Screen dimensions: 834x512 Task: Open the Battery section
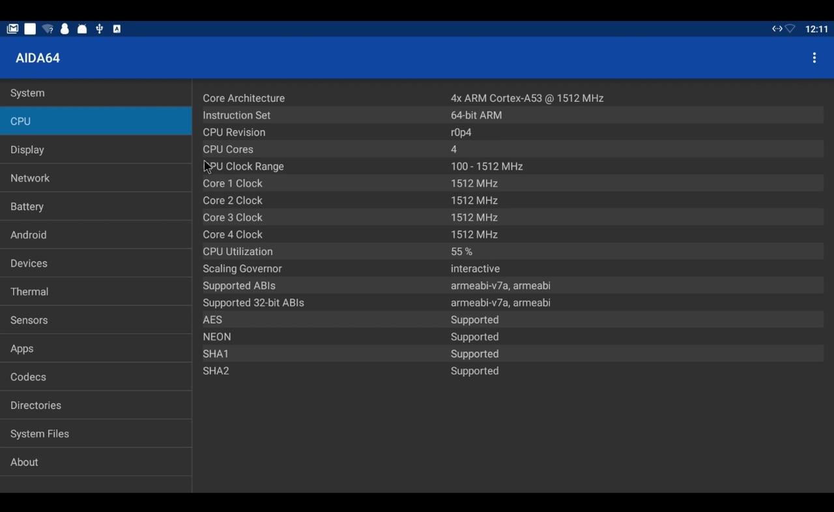(96, 207)
